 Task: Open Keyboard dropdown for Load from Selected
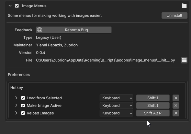click(116, 98)
